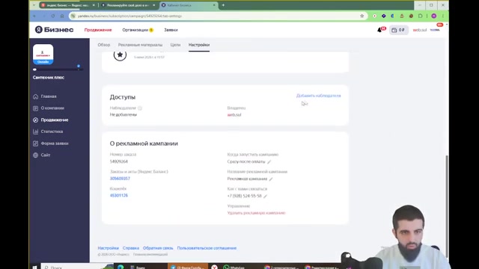Open the owner web.sul link
Viewport: 479px width, 269px height.
234,114
